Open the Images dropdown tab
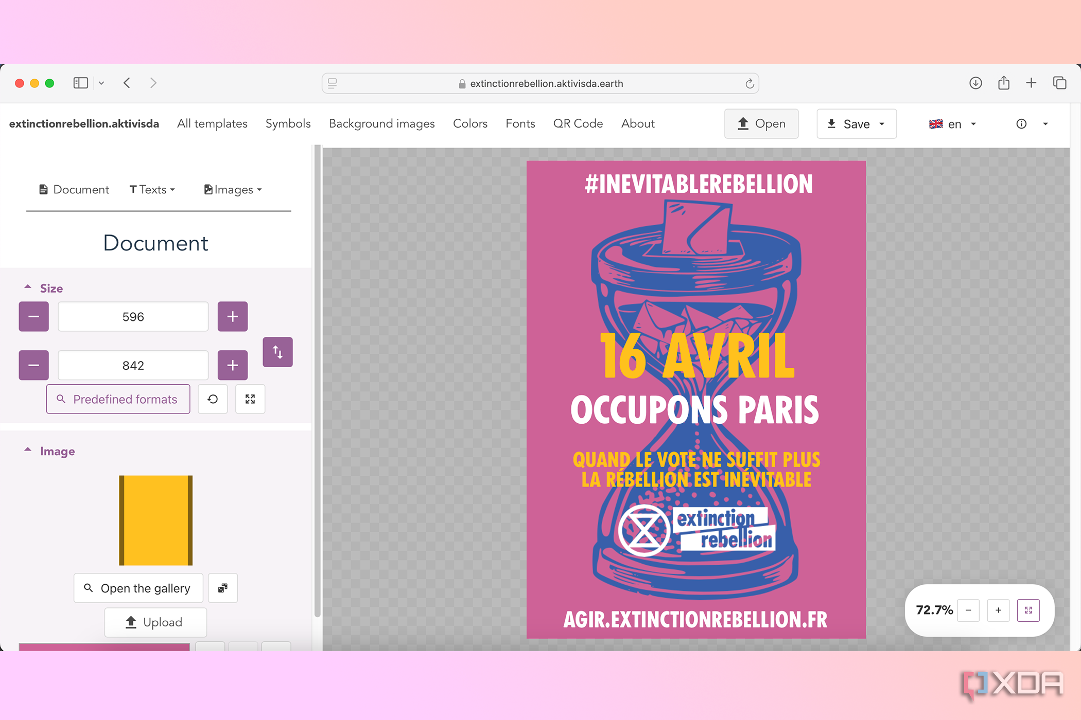This screenshot has height=720, width=1081. [x=233, y=190]
